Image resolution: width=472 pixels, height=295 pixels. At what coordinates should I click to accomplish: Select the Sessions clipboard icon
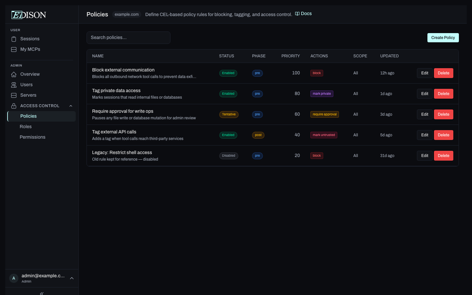(13, 39)
